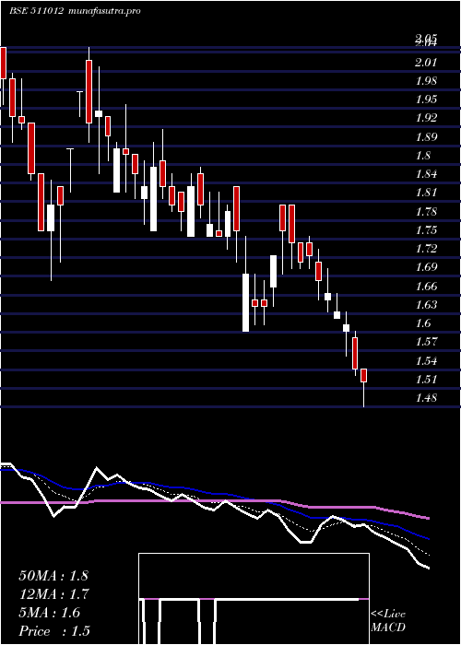Image resolution: width=461 pixels, height=645 pixels.
Task: Select the 1.54 price axis label
Action: (426, 361)
